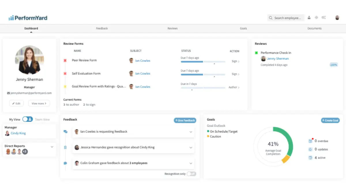Click the Search employee input field
The width and height of the screenshot is (346, 194).
click(286, 18)
